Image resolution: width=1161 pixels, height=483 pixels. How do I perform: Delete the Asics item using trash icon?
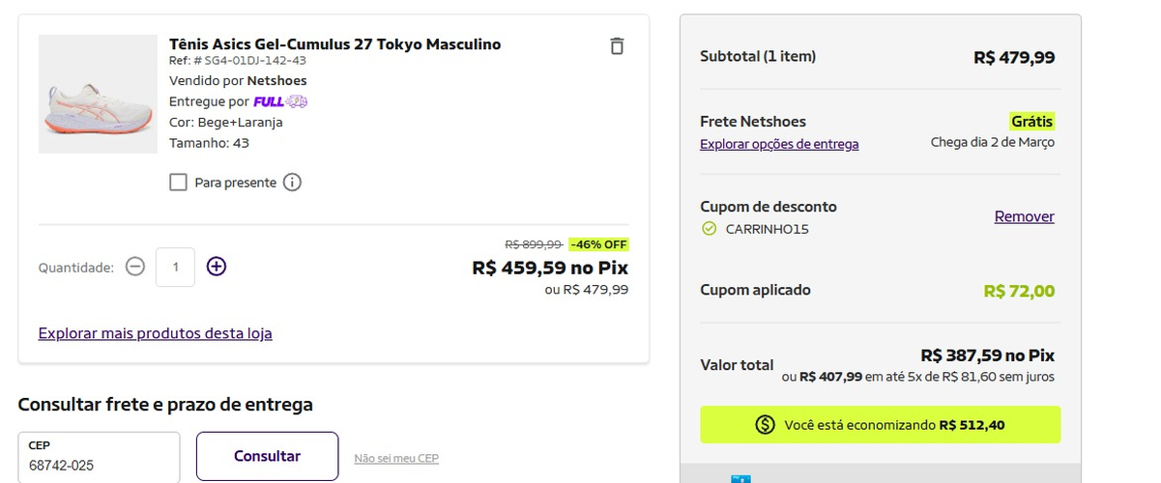coord(617,45)
